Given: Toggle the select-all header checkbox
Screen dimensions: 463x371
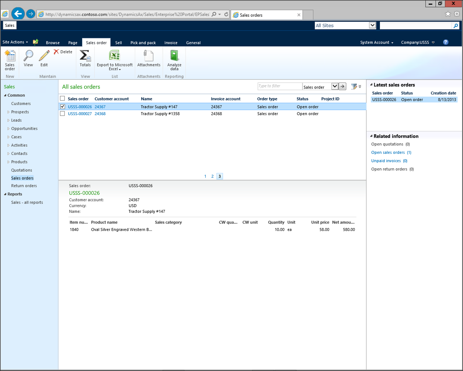Looking at the screenshot, I should pos(63,99).
